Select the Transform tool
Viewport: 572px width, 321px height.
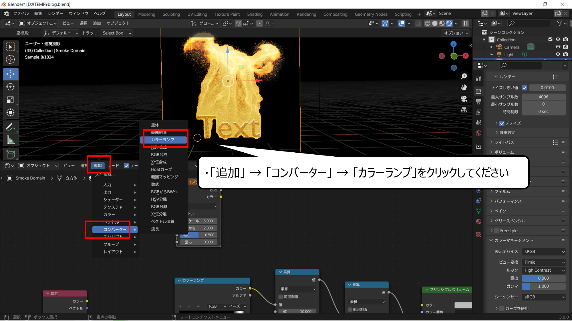tap(11, 112)
